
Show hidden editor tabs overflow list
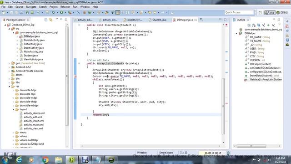pyautogui.click(x=201, y=20)
